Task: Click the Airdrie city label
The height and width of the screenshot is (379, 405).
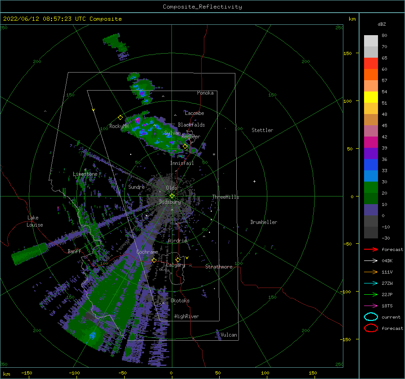Action: pos(177,241)
